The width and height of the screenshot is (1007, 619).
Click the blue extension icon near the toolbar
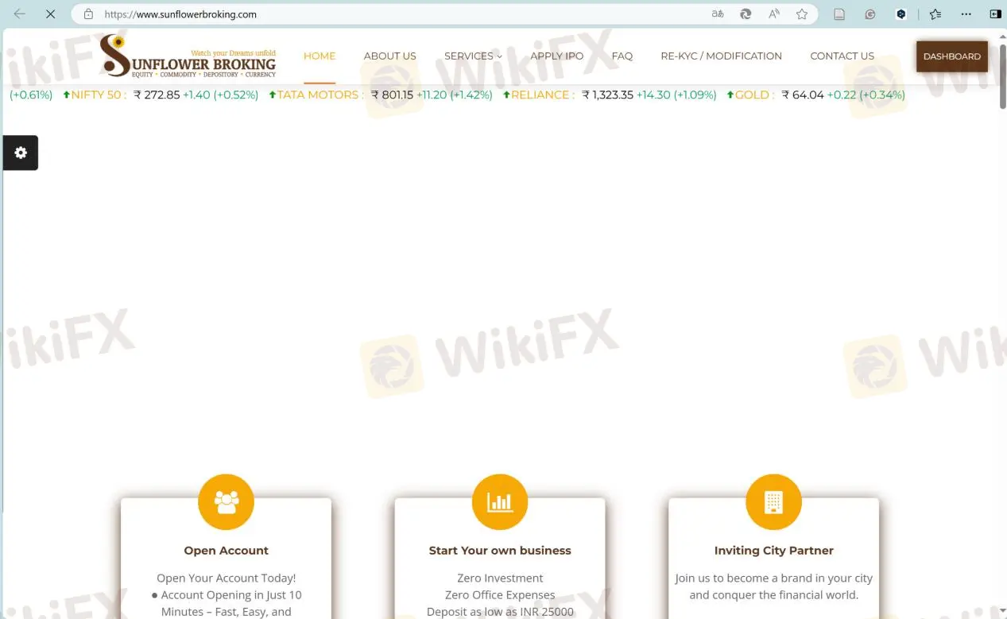pyautogui.click(x=900, y=14)
